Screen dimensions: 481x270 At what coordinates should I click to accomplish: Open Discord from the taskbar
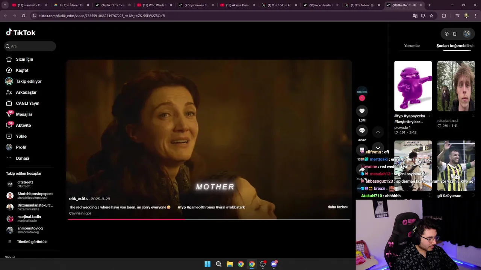274,264
